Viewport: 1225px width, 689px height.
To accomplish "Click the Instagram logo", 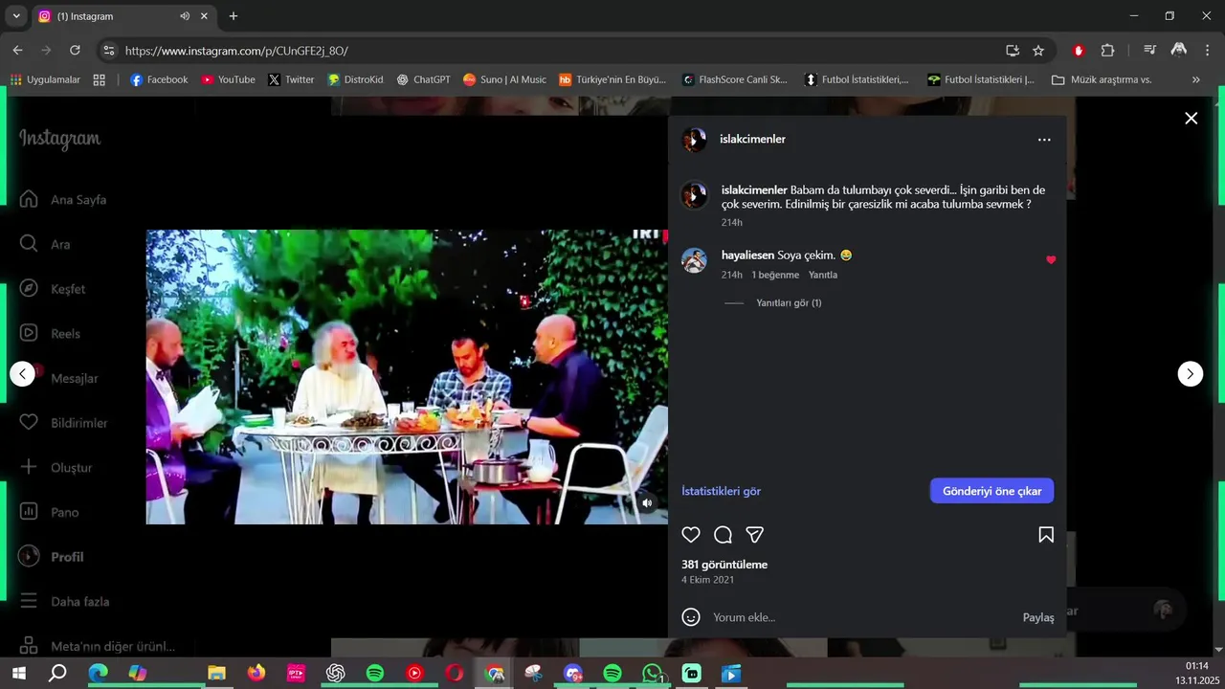I will point(59,140).
